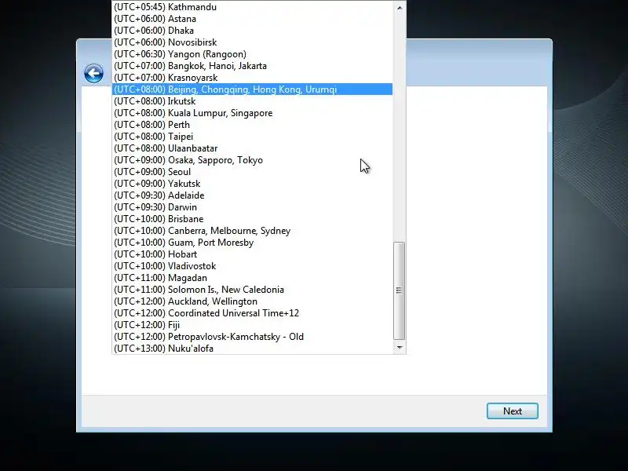Image resolution: width=628 pixels, height=471 pixels.
Task: Click the time zone list scrollbar thumb
Action: point(400,290)
